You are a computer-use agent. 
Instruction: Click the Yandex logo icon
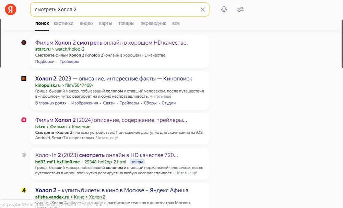click(10, 10)
